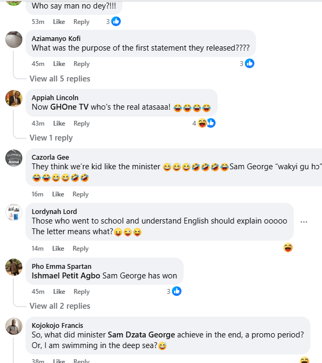Open Sam Dzata George's tagged profile
Screen dimensions: 322x363
click(x=142, y=335)
